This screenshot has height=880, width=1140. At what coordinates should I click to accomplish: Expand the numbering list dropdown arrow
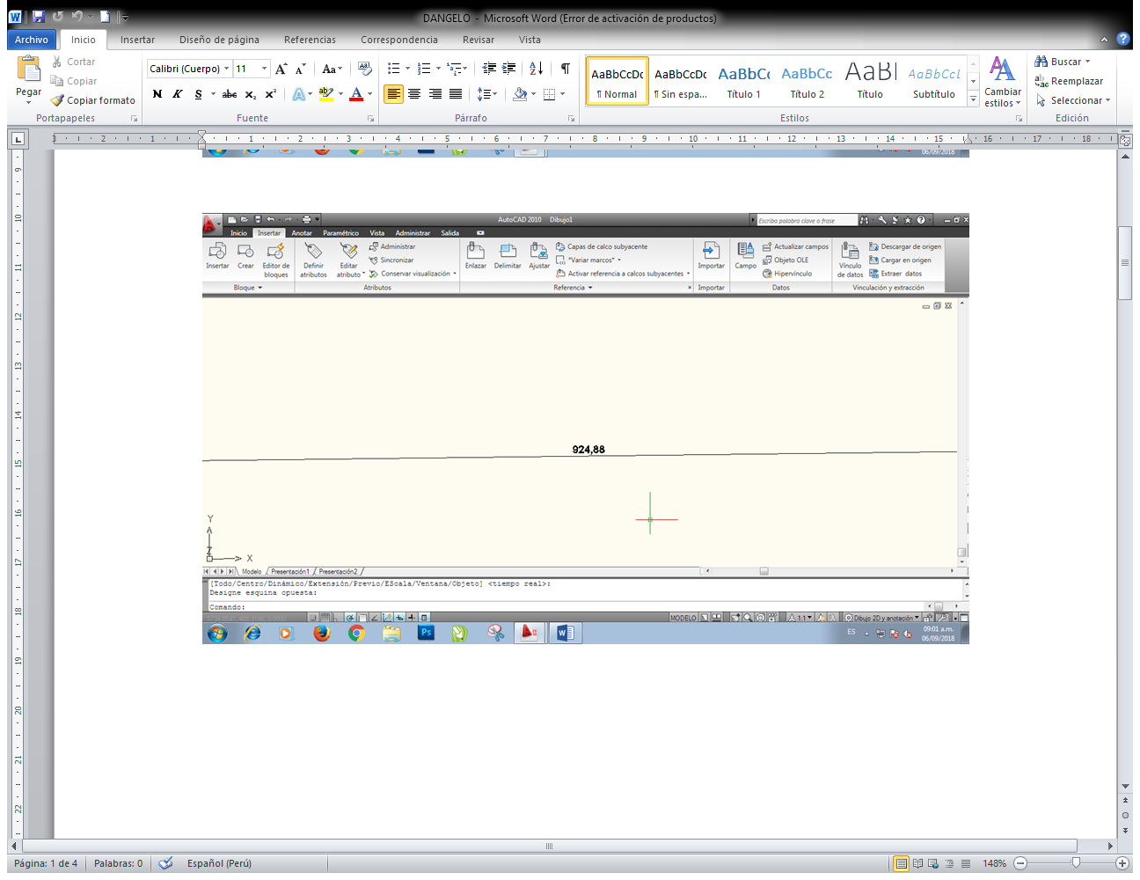438,69
